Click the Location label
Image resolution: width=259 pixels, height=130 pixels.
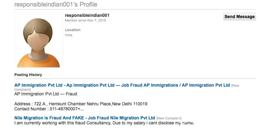(x=72, y=30)
